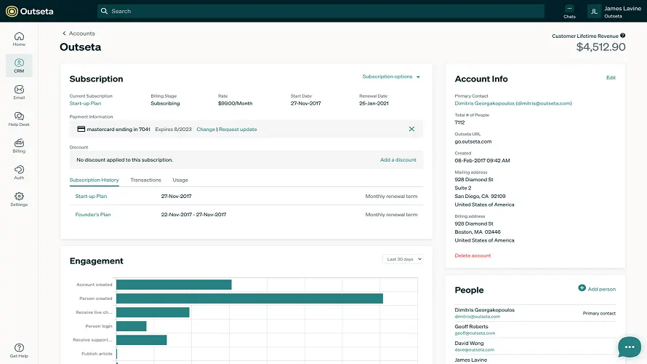This screenshot has height=364, width=647.
Task: Click the James Lavine account name
Action: [623, 8]
